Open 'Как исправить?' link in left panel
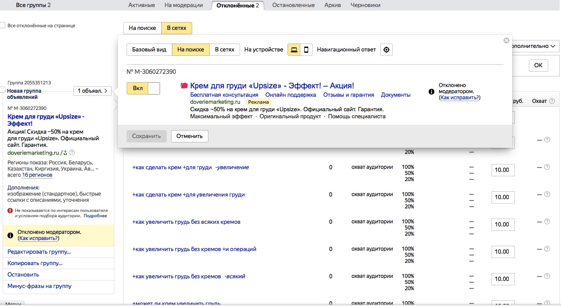The height and width of the screenshot is (306, 561). [39, 238]
